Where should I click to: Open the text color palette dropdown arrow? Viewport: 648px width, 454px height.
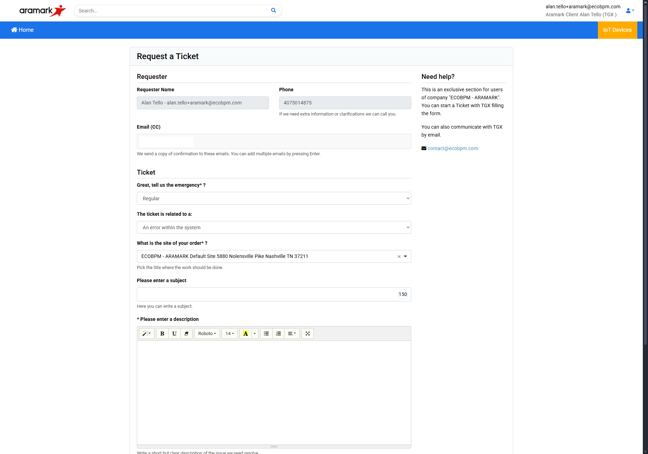255,334
